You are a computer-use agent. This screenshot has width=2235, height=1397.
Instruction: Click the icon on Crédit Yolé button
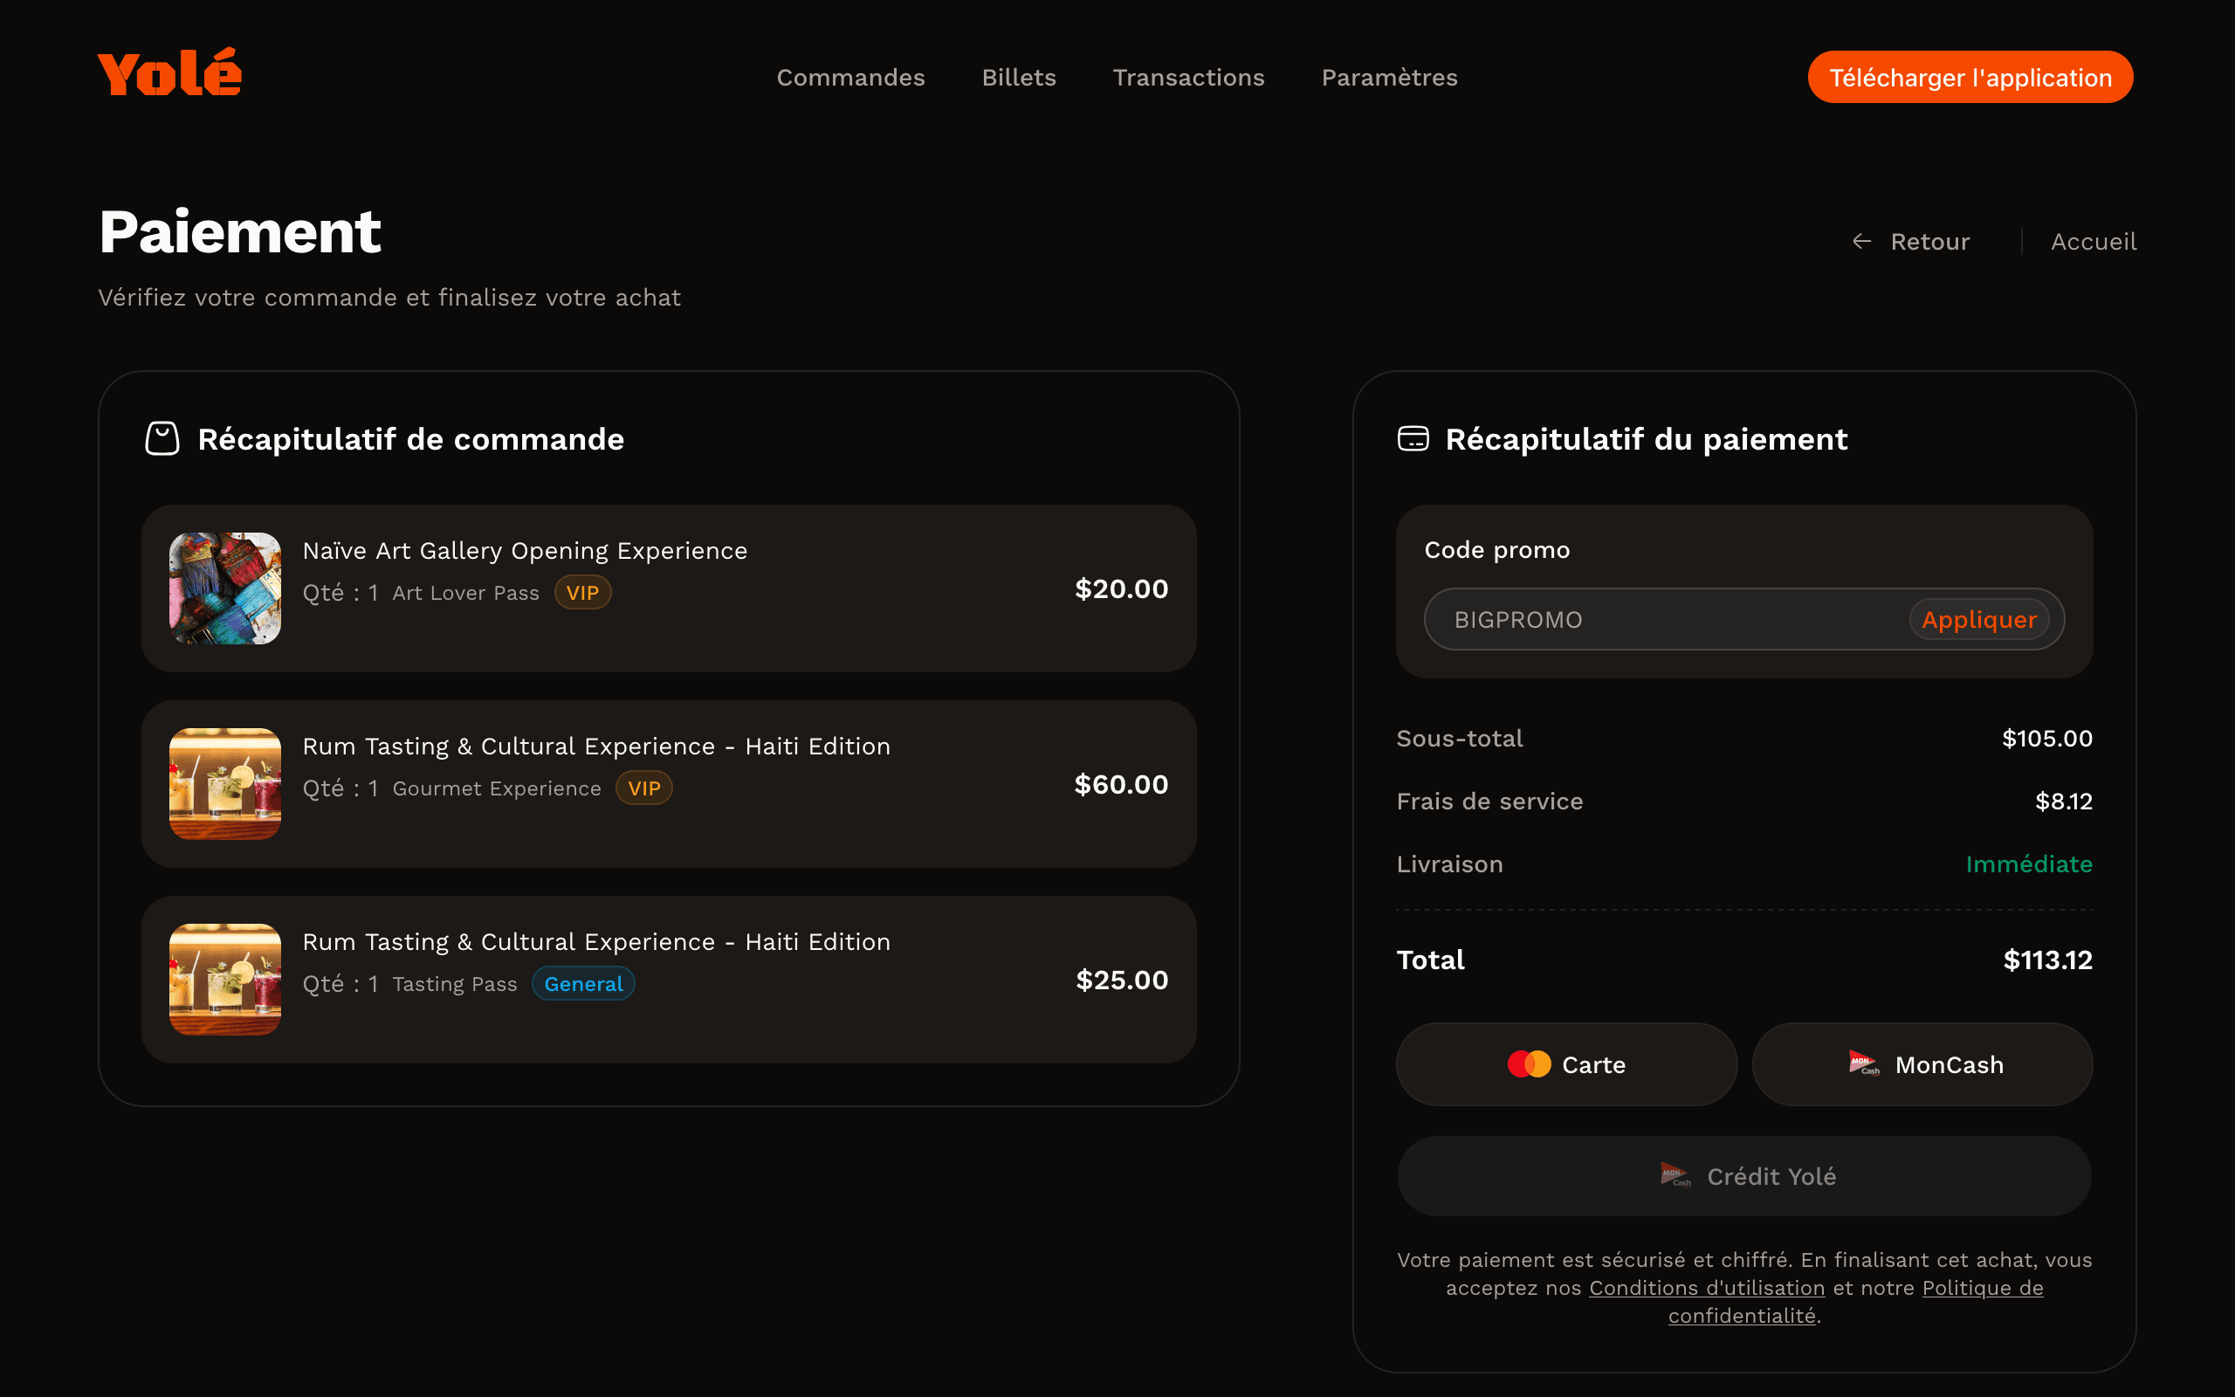click(x=1675, y=1175)
